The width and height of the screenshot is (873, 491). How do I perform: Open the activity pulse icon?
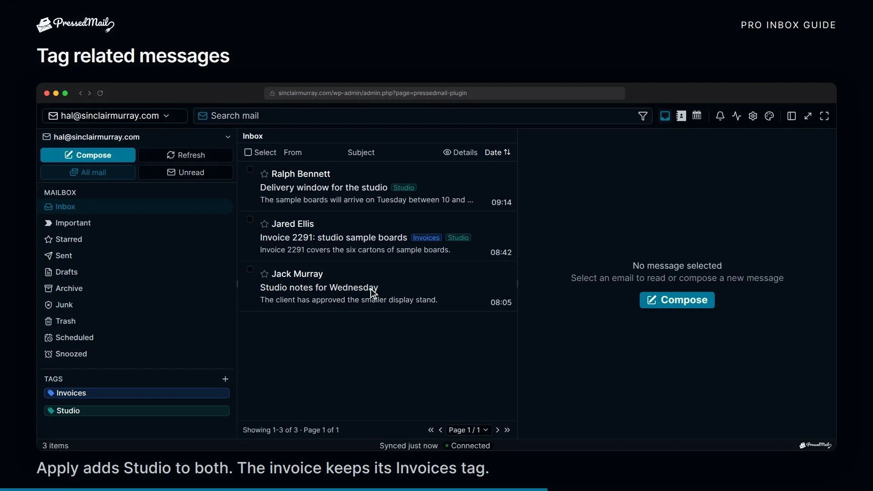pos(737,116)
